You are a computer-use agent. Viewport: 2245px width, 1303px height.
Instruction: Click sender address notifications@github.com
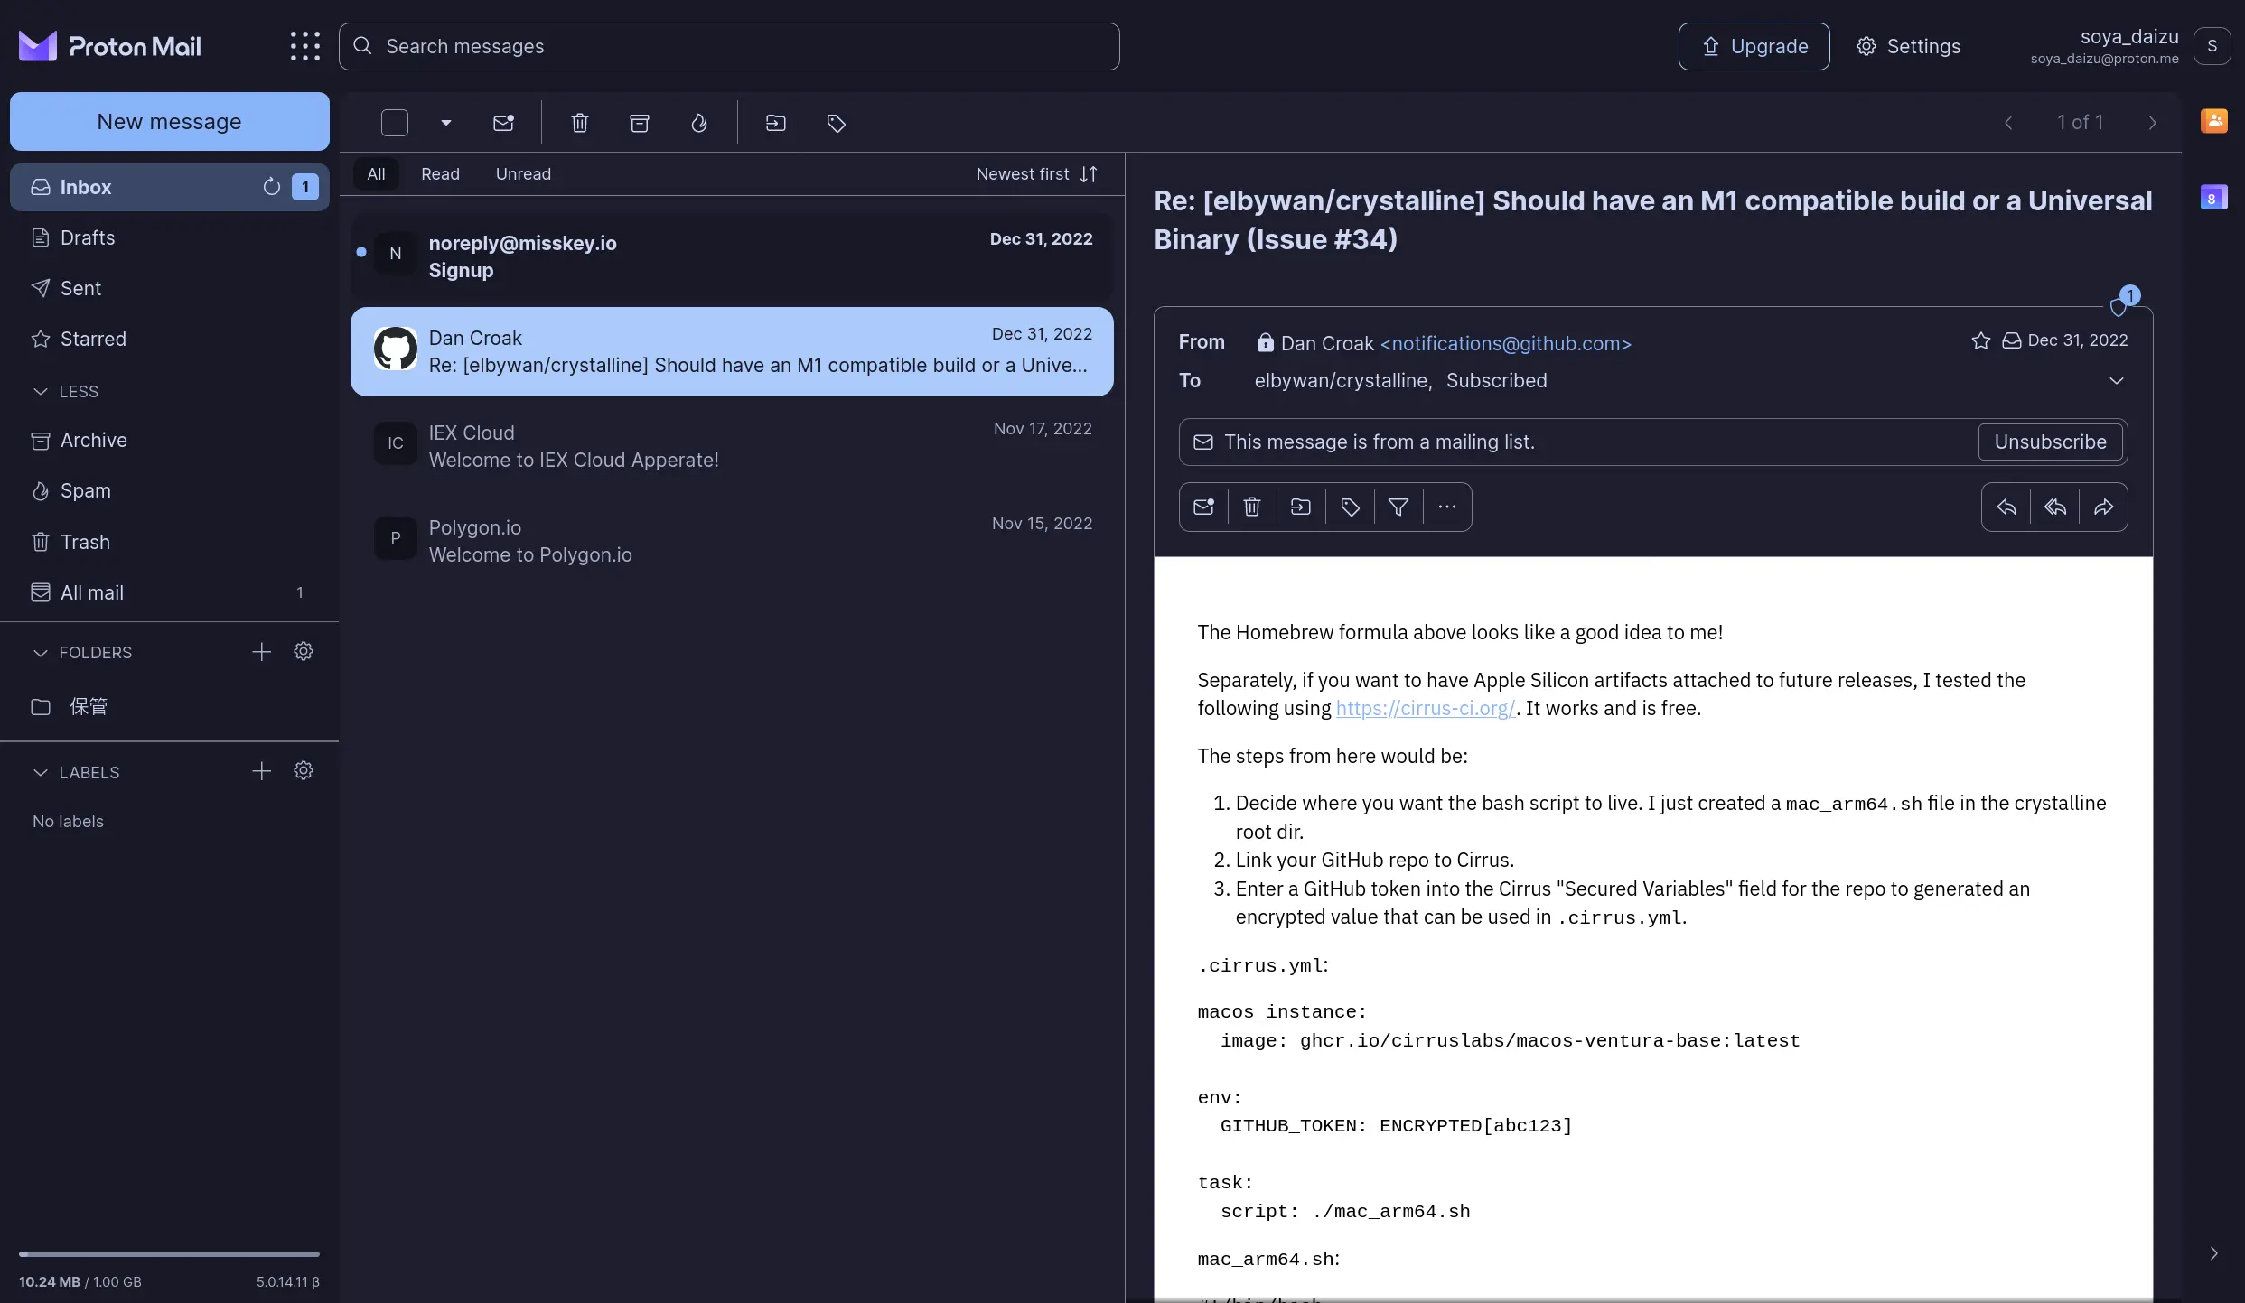1505,343
